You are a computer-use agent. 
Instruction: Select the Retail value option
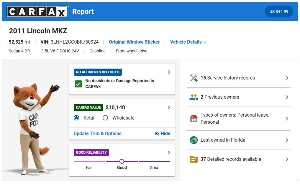pos(77,118)
